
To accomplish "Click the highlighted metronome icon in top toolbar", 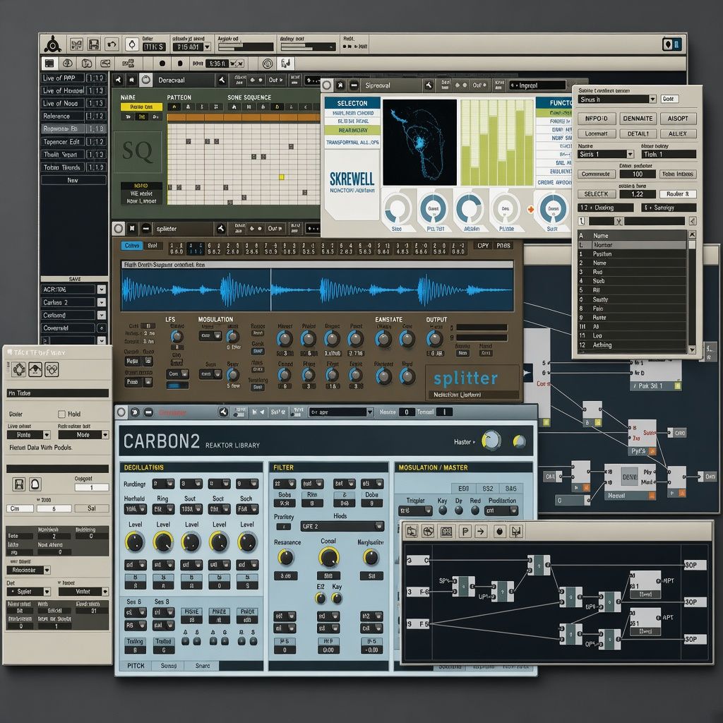I will [x=132, y=44].
